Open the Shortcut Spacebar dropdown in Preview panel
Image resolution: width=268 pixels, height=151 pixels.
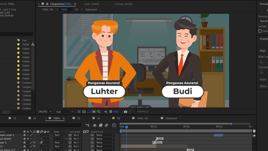(263, 21)
